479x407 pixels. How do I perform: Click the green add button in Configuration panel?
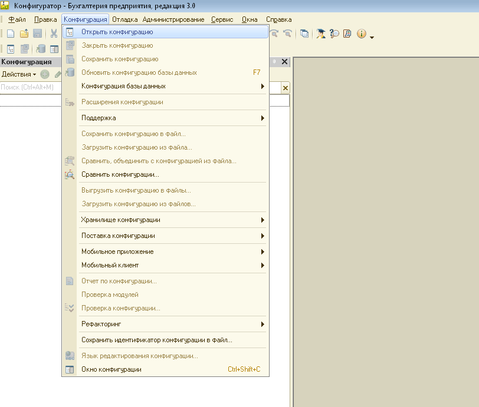[45, 74]
